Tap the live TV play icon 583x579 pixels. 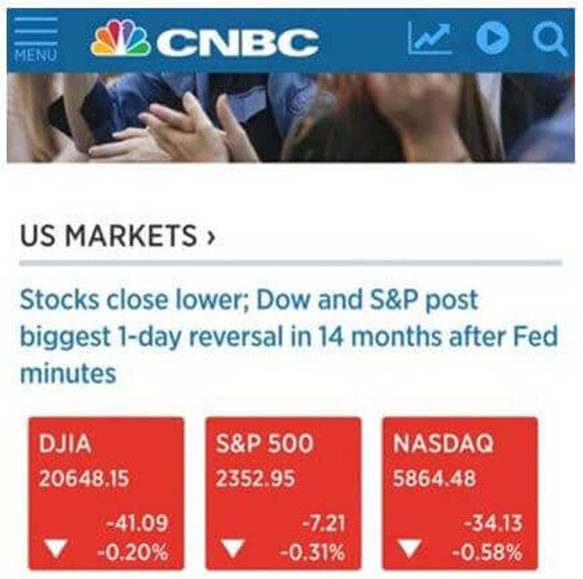492,38
